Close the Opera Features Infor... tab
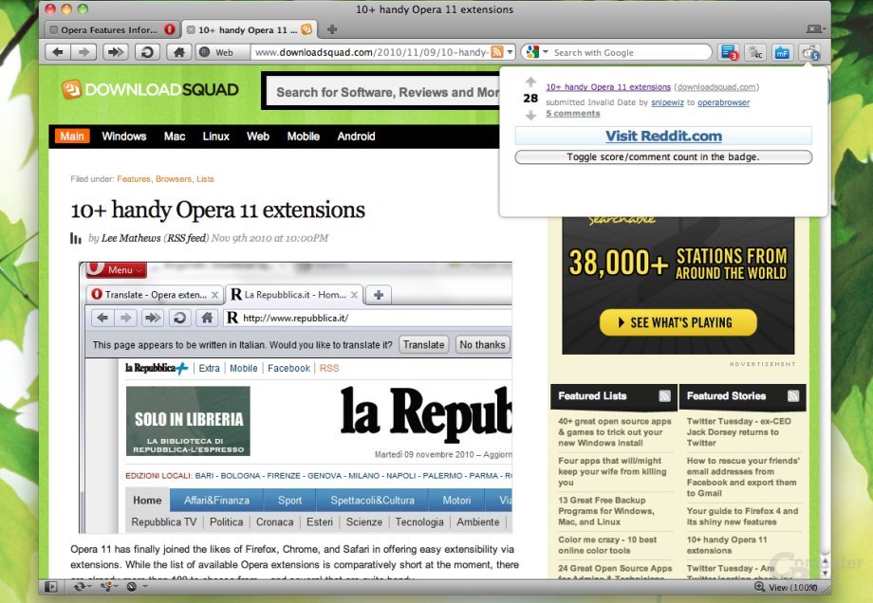 (x=53, y=29)
